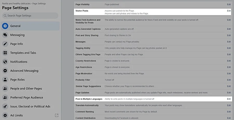
Task: Open Ad Limits external link icon
Action: (57, 115)
